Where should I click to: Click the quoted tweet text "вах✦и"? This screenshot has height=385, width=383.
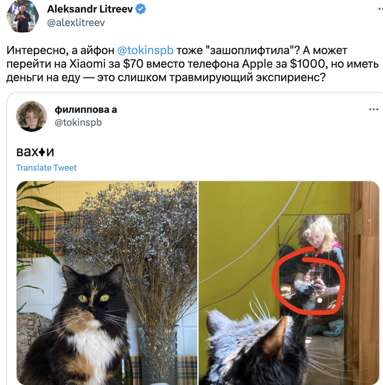point(35,152)
